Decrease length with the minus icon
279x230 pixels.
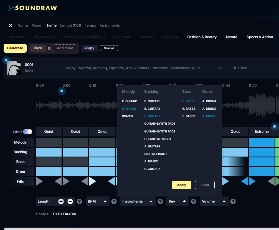pyautogui.click(x=70, y=201)
